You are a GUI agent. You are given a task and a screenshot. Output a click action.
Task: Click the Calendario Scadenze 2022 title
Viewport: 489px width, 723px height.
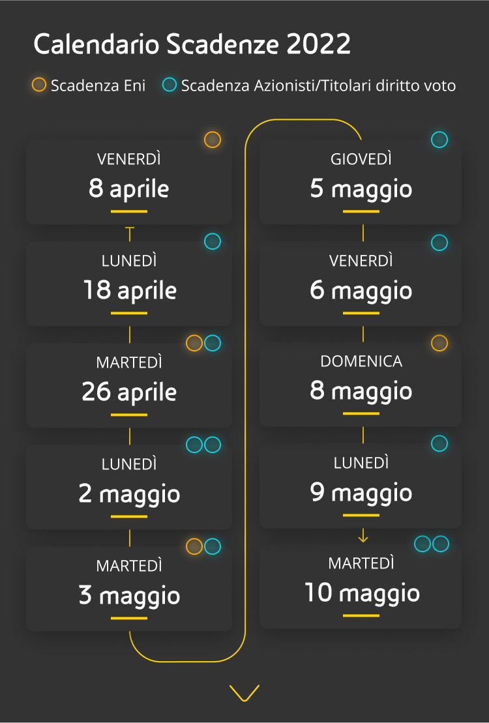(192, 44)
